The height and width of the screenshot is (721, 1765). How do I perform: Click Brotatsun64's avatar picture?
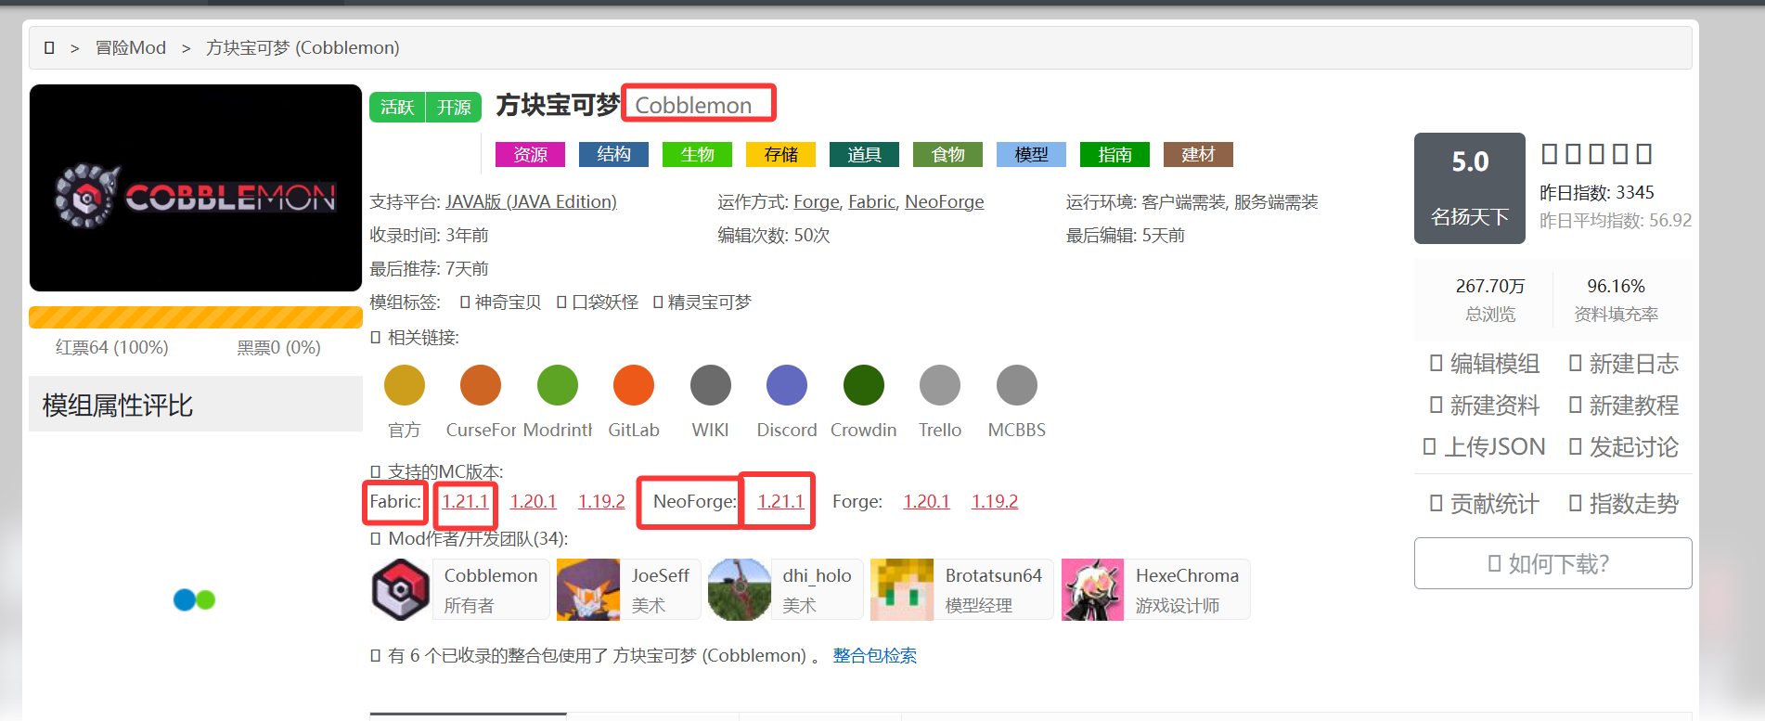[x=902, y=589]
